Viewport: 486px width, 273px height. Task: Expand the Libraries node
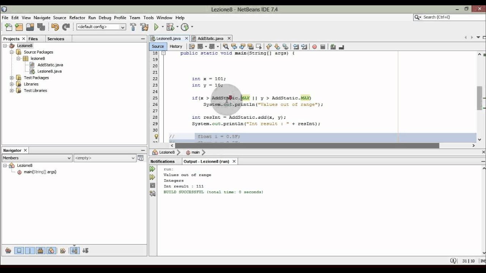tap(12, 84)
